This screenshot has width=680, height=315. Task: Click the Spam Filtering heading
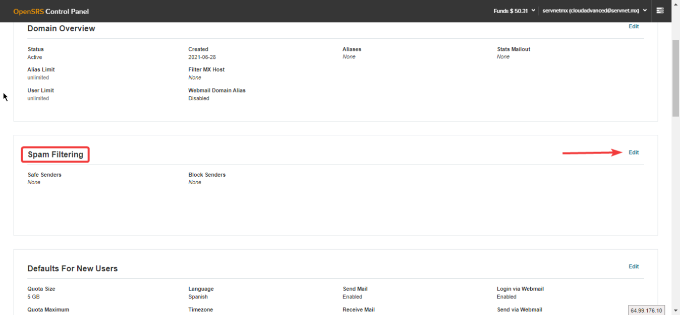pyautogui.click(x=55, y=154)
